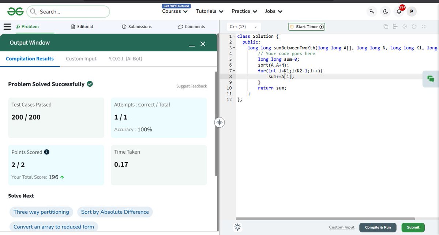Viewport: 439px width, 235px height.
Task: Click the Time Taken value 0.17
Action: click(x=121, y=165)
